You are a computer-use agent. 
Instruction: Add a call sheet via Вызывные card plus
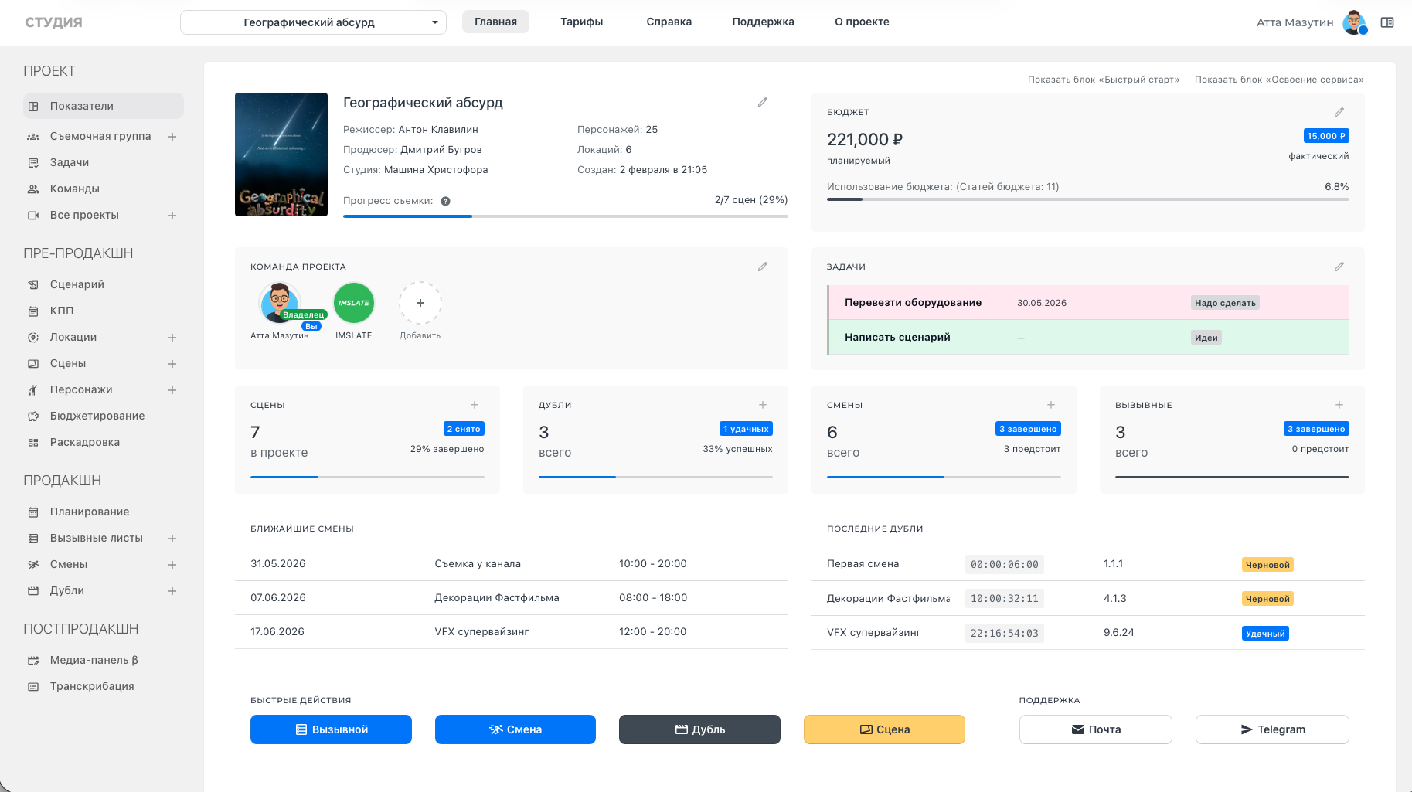1339,405
